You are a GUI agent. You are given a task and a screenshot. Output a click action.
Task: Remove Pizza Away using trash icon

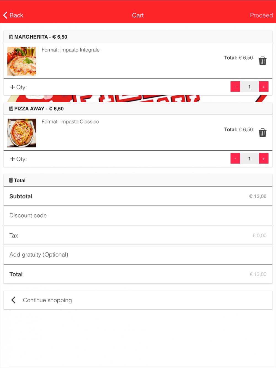click(262, 132)
